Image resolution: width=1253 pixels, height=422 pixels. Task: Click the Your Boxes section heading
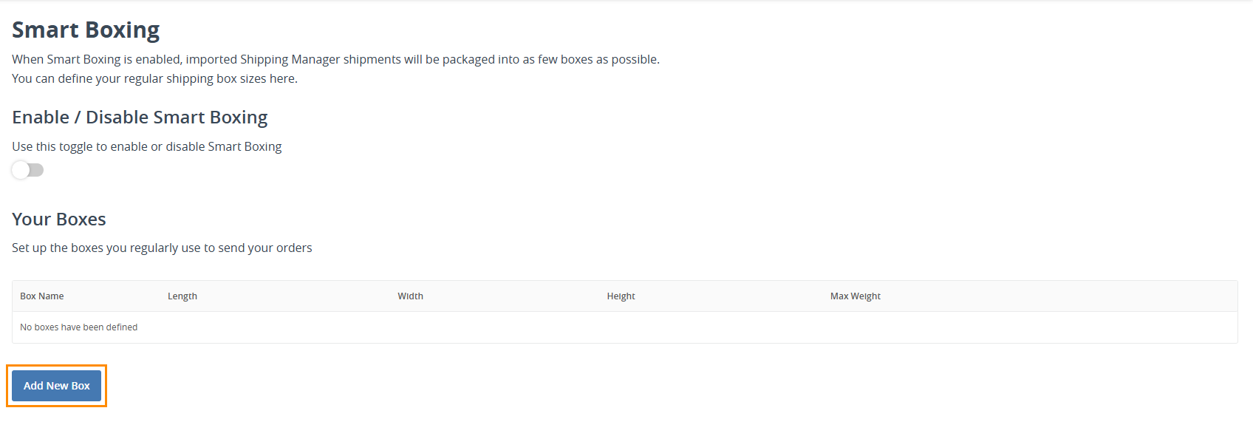[59, 219]
